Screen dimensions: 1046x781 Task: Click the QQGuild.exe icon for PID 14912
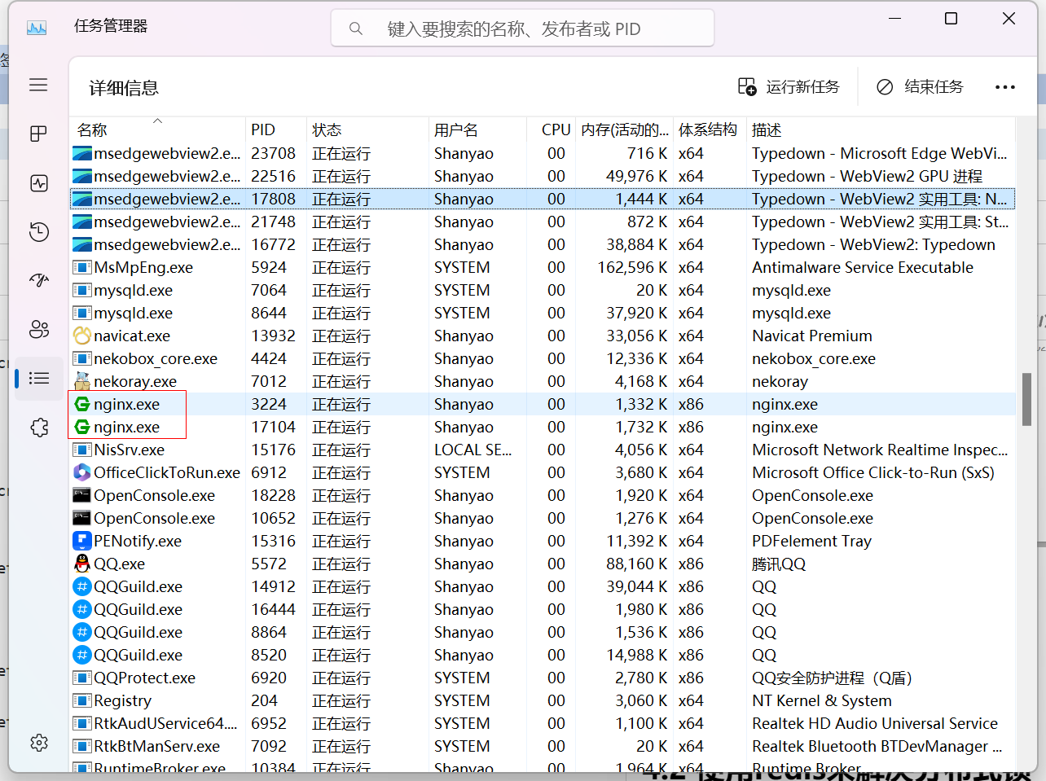tap(81, 586)
